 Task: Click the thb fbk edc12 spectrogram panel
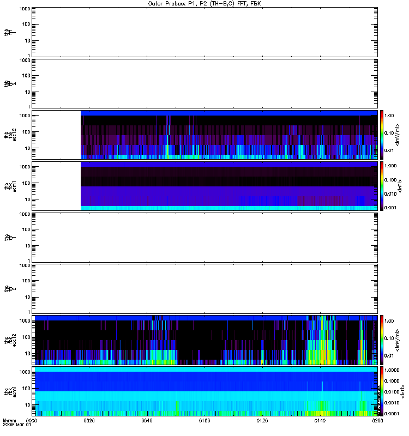(205, 135)
